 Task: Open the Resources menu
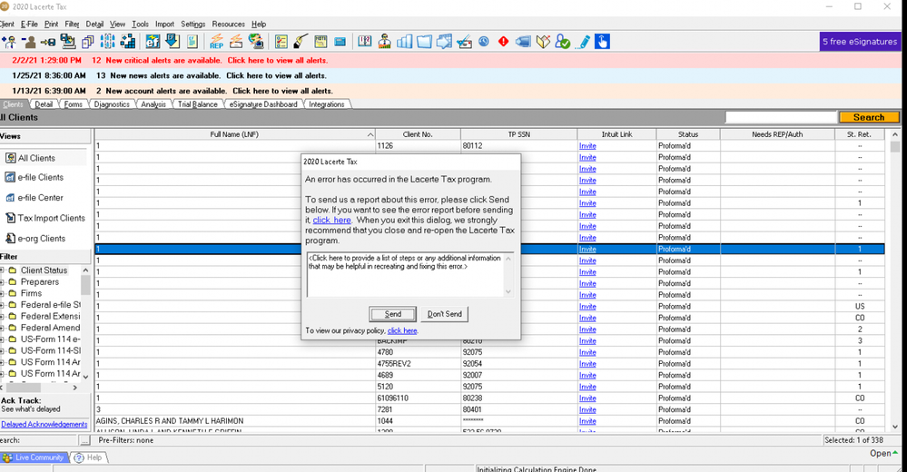(x=228, y=25)
